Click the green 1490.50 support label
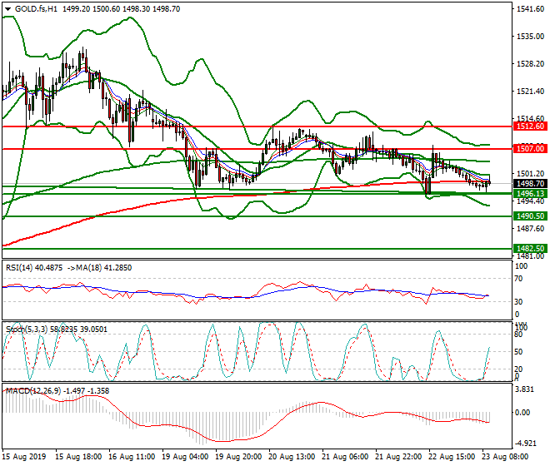The height and width of the screenshot is (466, 550). pos(530,216)
